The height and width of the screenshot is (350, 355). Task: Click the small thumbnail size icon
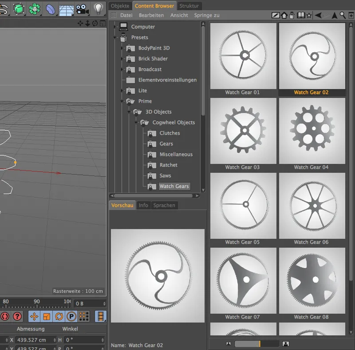[229, 344]
